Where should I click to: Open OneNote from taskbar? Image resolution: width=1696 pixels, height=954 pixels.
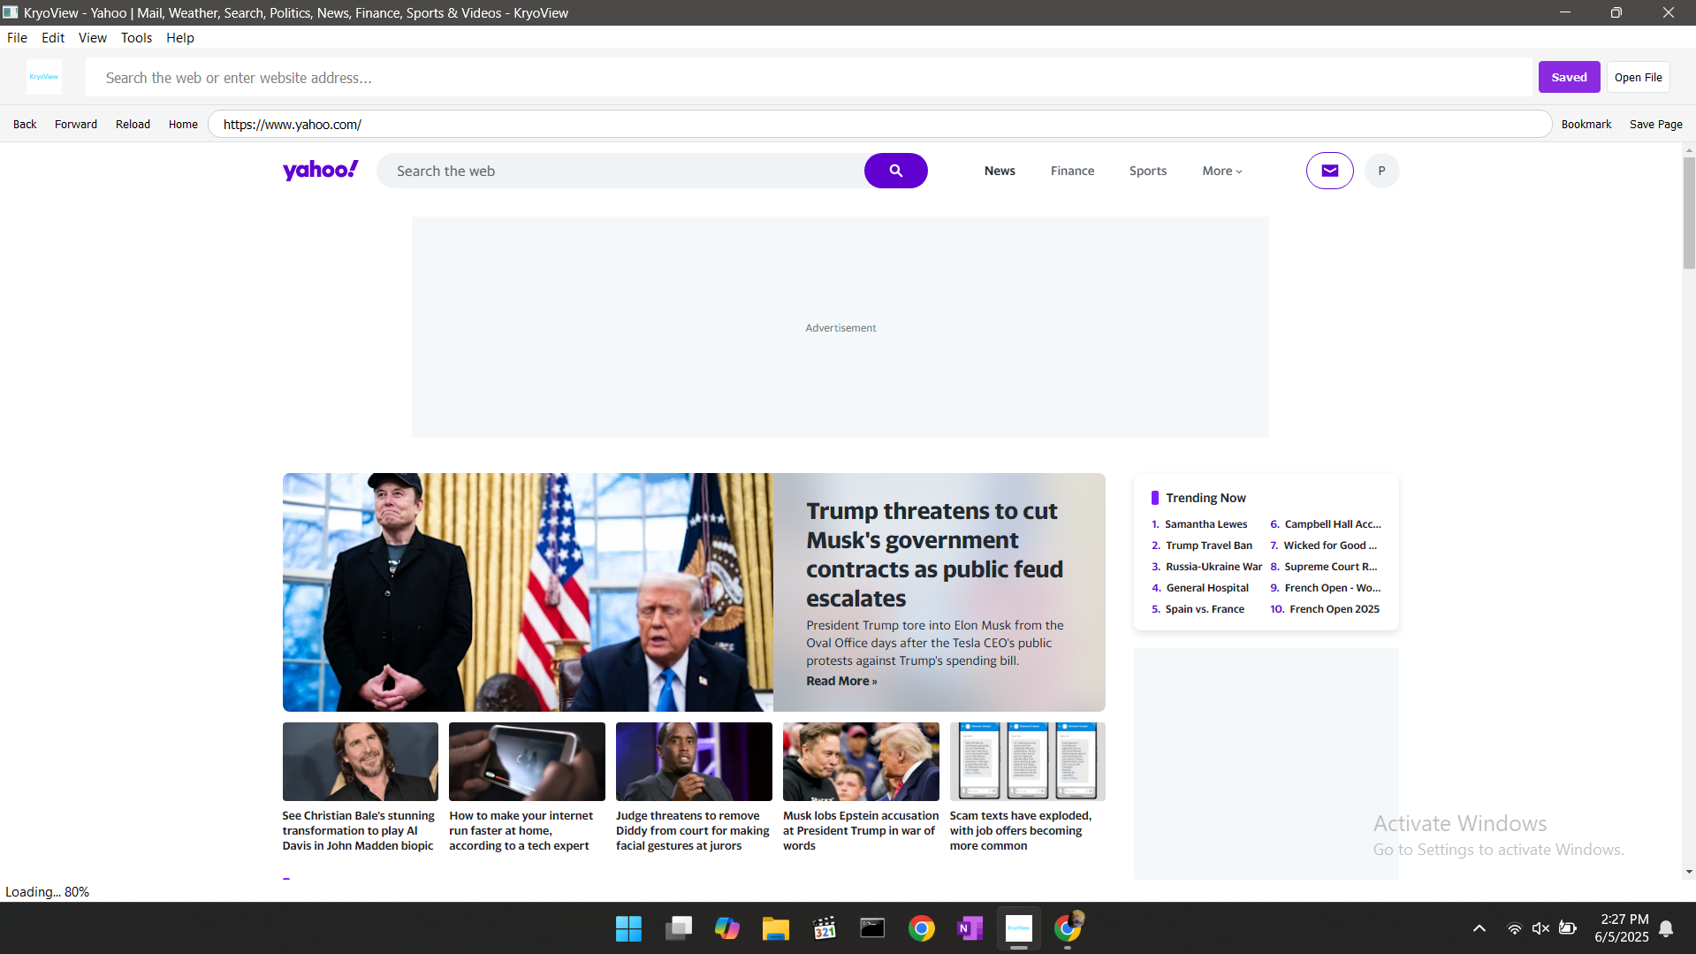point(970,928)
